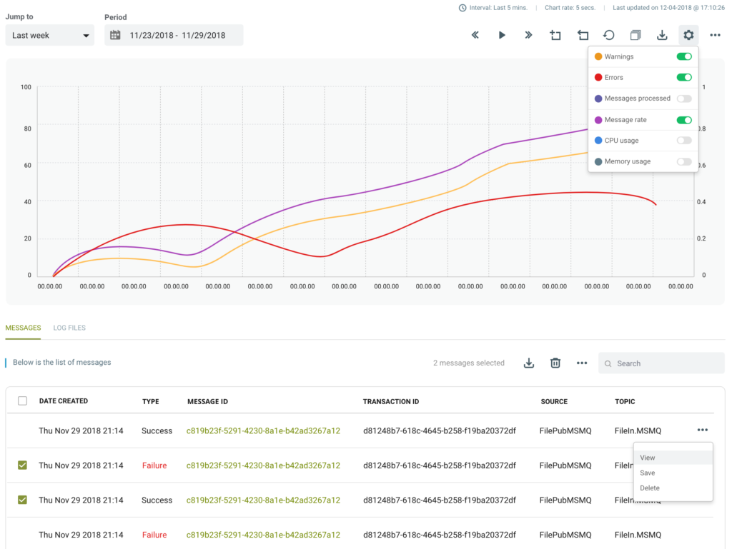
Task: Click FileIn.MSMQ topic in first row
Action: pyautogui.click(x=638, y=430)
